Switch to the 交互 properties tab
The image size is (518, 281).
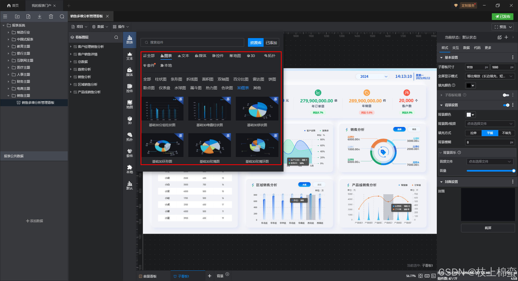[456, 48]
